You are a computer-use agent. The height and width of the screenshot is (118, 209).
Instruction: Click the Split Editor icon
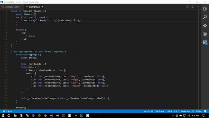[193, 7]
